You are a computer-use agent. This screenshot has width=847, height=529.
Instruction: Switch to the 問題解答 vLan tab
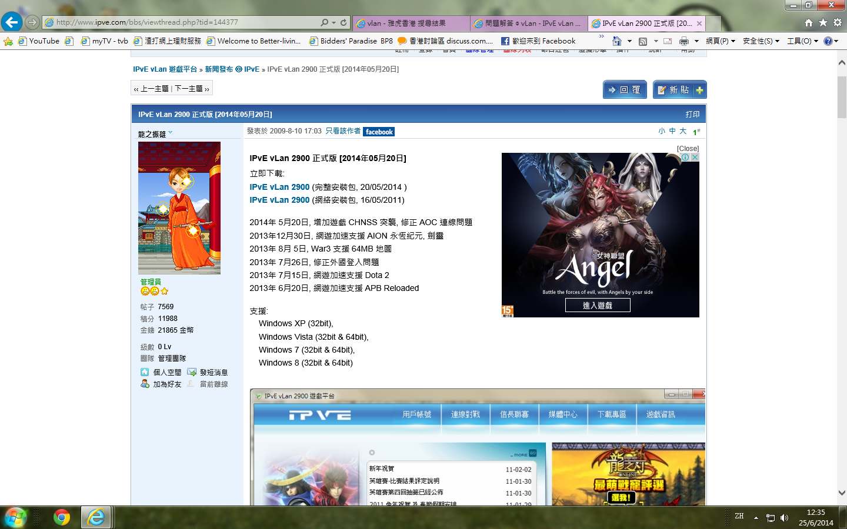click(x=529, y=24)
